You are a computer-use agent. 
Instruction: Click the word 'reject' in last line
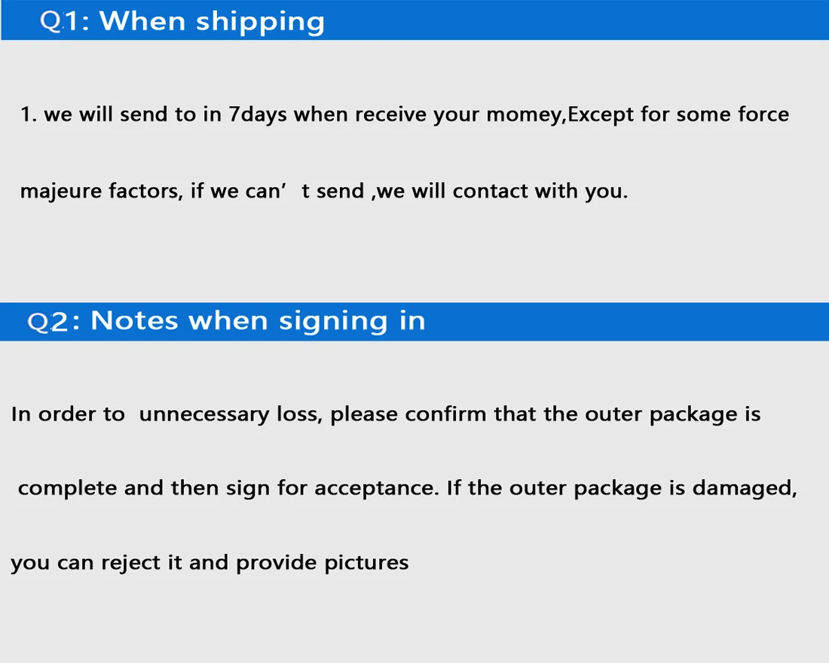pyautogui.click(x=130, y=563)
